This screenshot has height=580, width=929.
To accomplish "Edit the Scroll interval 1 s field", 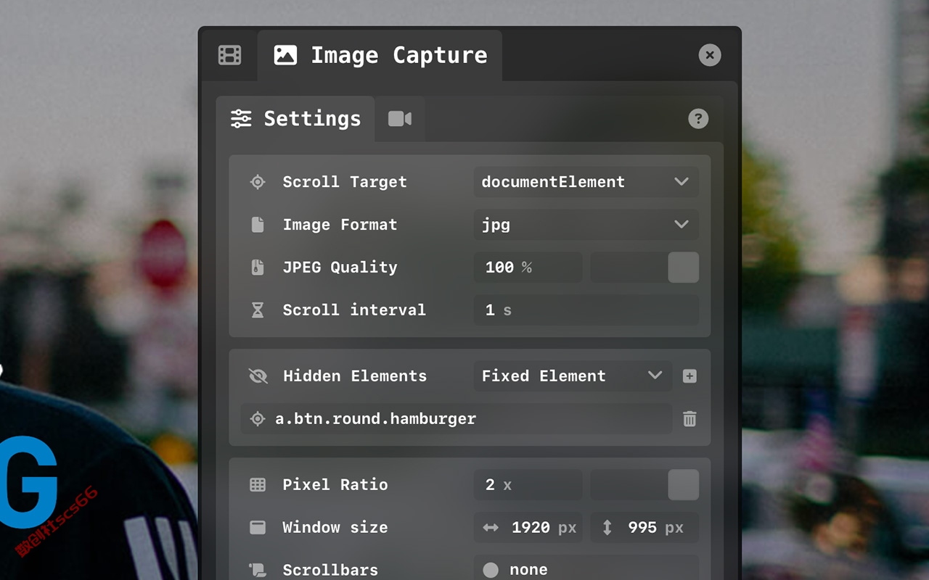I will click(x=586, y=310).
